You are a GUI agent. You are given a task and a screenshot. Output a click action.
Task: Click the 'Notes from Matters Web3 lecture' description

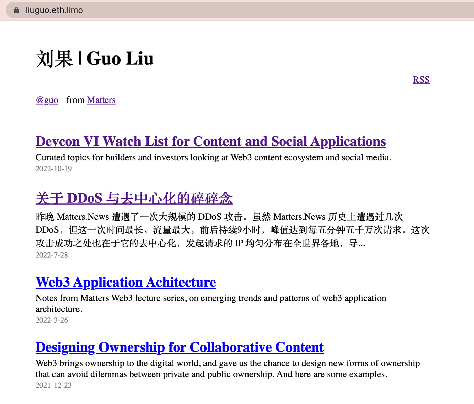pos(211,298)
